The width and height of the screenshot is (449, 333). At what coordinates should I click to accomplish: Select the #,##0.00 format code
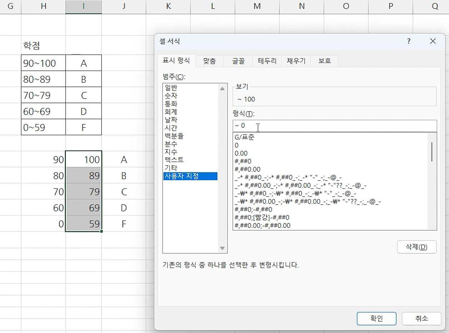(330, 169)
